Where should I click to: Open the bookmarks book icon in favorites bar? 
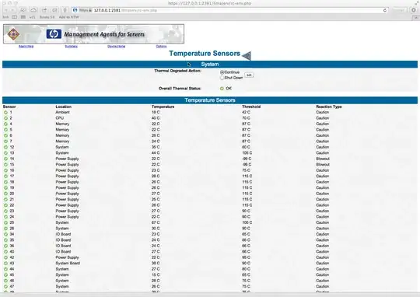click(x=15, y=17)
